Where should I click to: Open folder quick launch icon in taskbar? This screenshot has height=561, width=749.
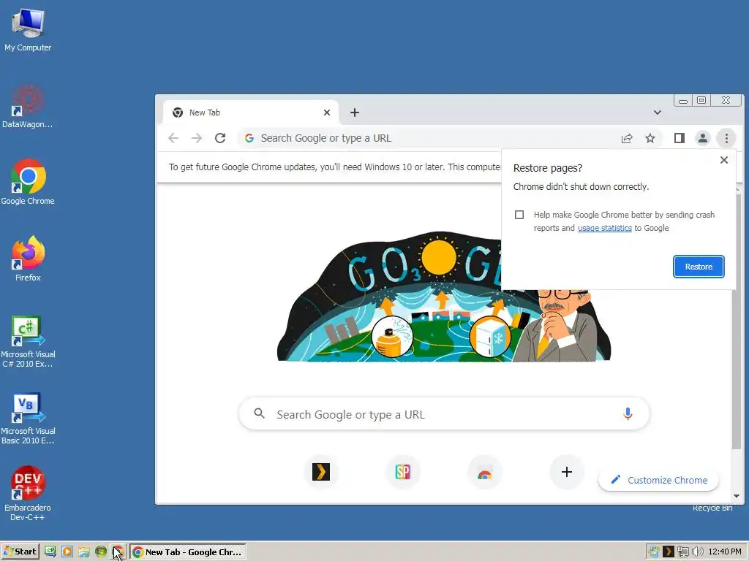tap(84, 552)
